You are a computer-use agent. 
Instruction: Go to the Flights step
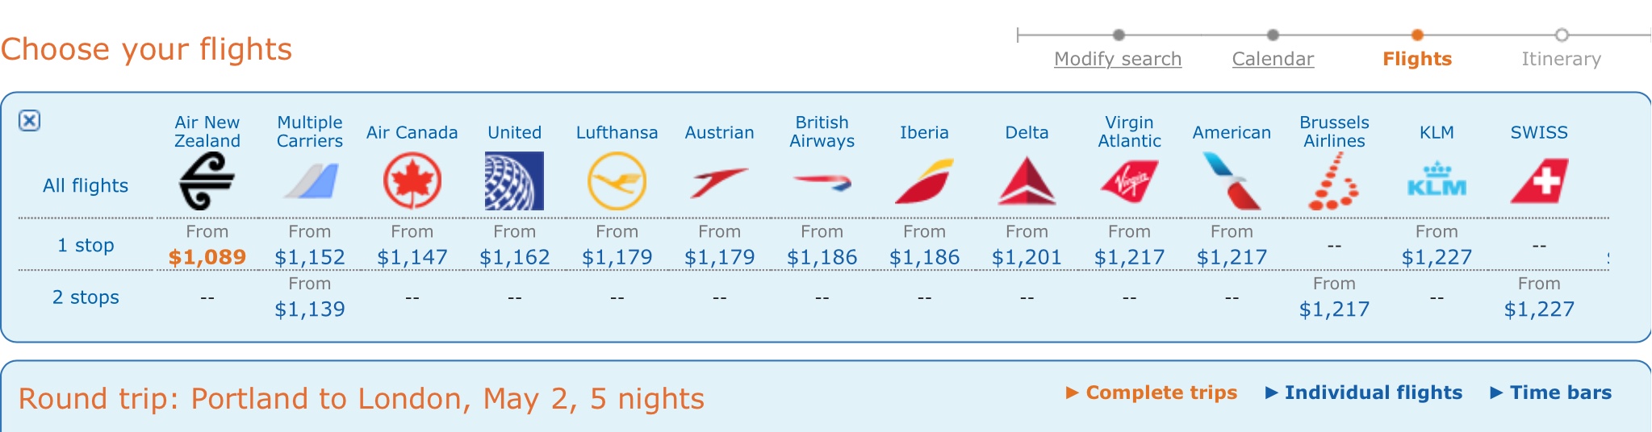(x=1417, y=59)
